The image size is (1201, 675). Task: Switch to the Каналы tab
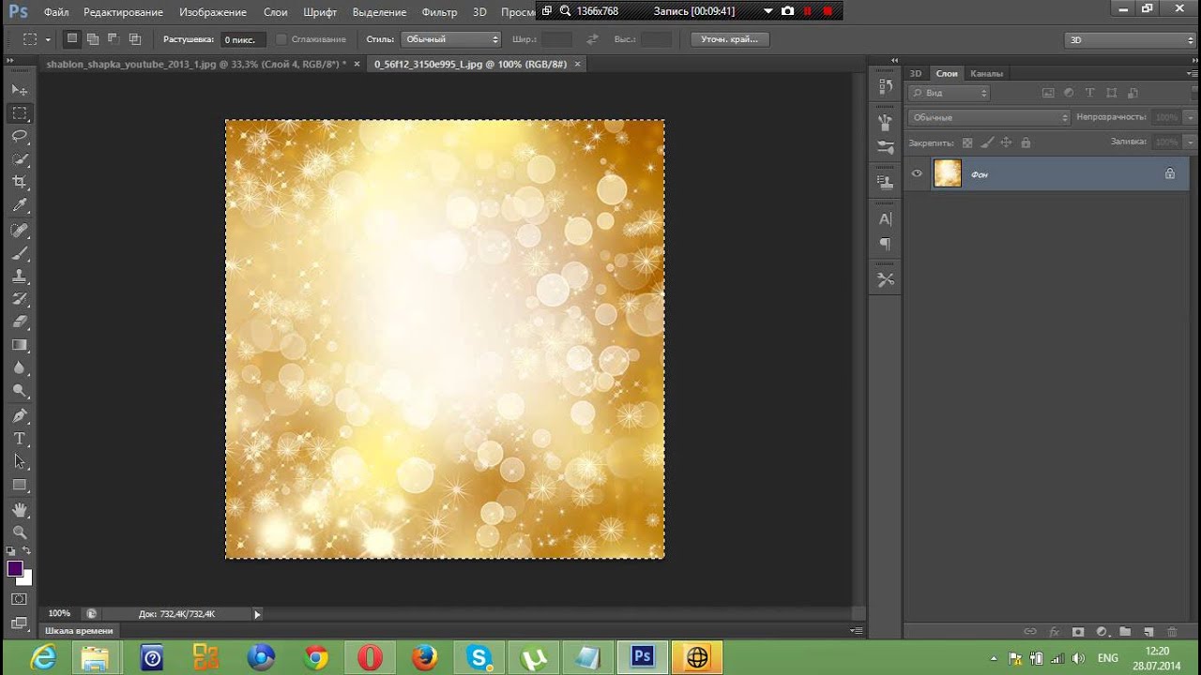(986, 73)
